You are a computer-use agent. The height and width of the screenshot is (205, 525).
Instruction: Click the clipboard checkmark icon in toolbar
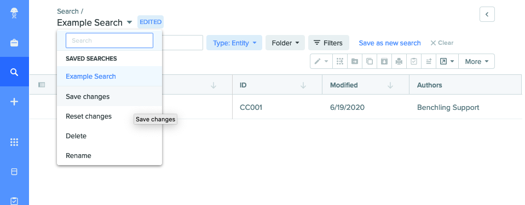414,62
